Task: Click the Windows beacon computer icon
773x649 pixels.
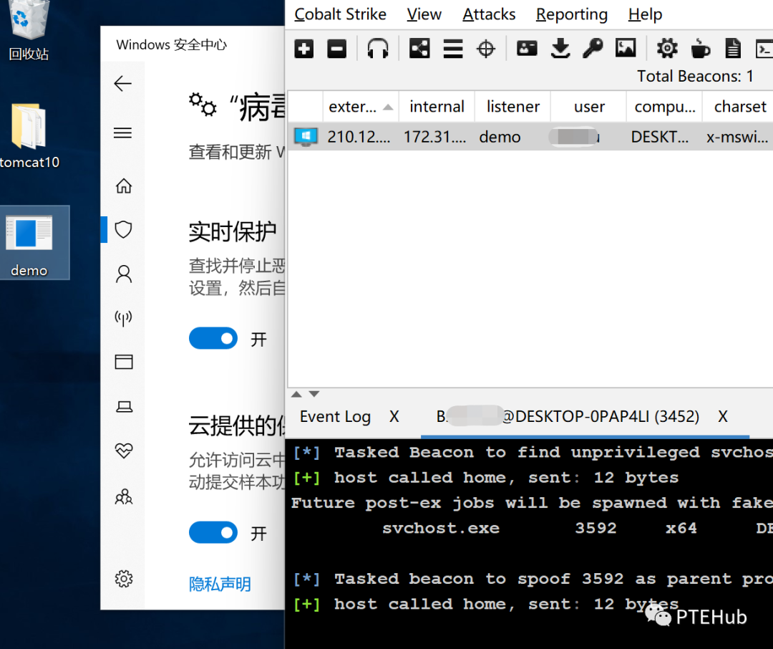Action: [x=306, y=137]
